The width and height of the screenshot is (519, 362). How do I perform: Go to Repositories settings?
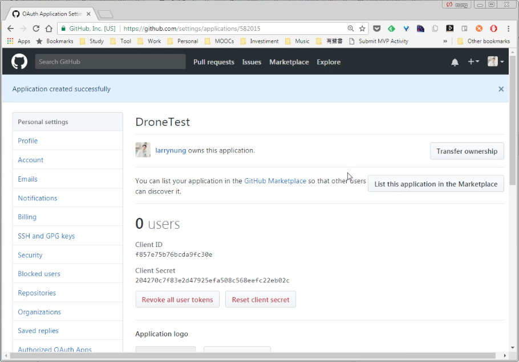pyautogui.click(x=37, y=293)
